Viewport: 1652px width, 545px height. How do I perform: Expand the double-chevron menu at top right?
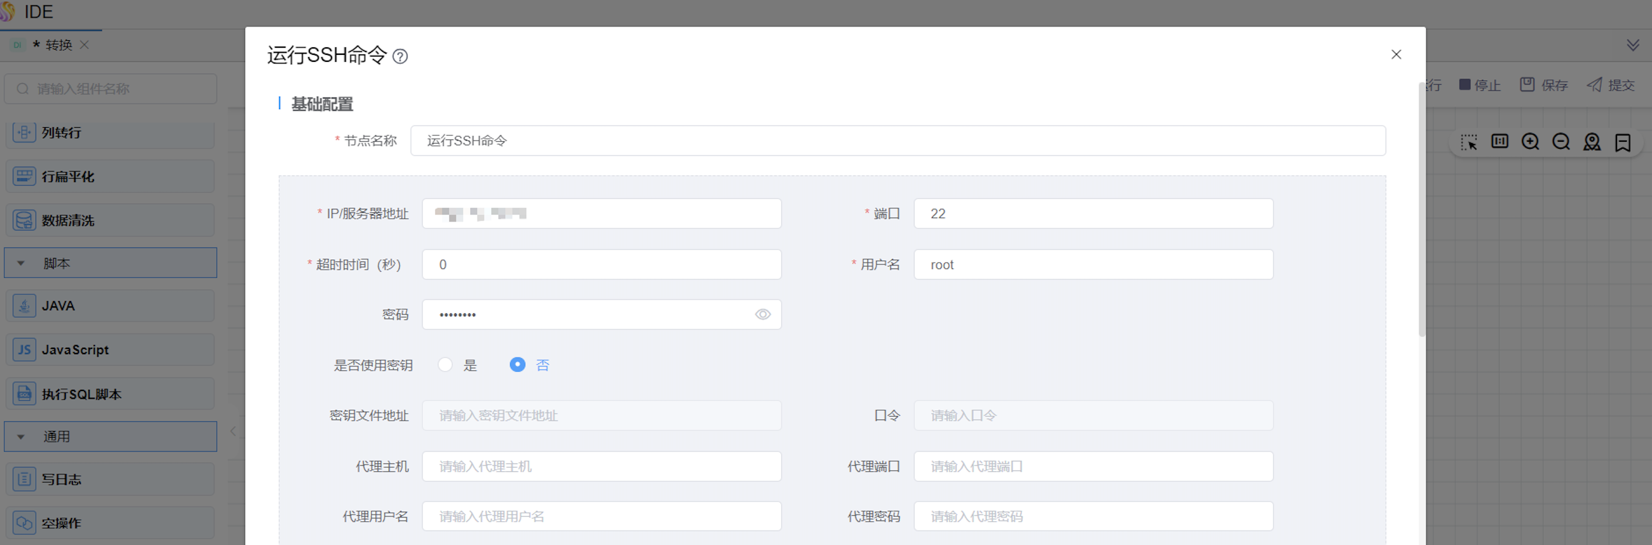pos(1633,45)
